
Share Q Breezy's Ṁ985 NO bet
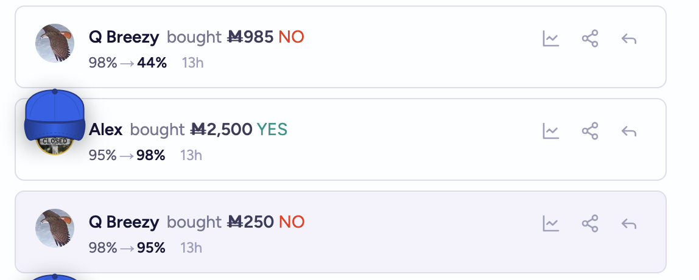coord(589,40)
